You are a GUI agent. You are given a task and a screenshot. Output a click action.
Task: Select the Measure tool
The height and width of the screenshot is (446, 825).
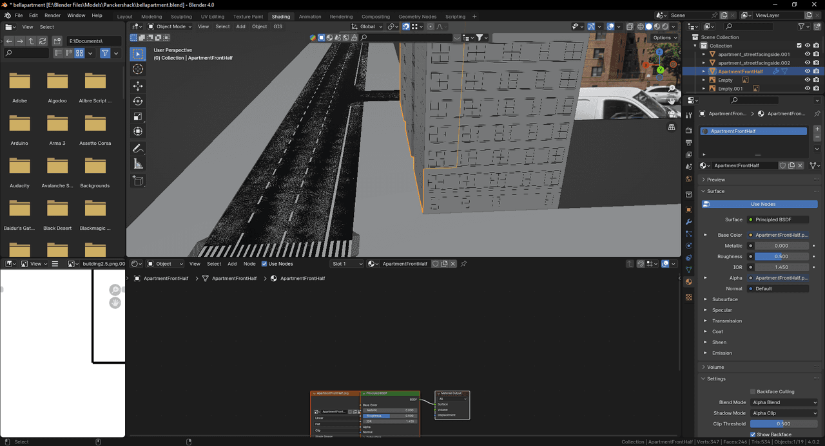pos(138,164)
